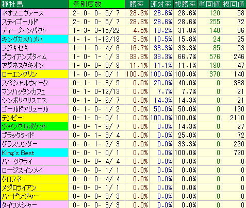Screen dimensions: 246x208
Task: Click the 255 単回値 for ステイゴールド
Action: click(215, 22)
